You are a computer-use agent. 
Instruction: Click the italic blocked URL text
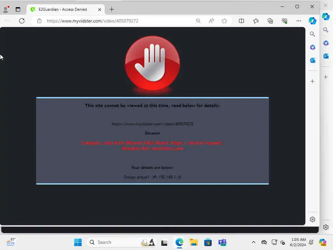tap(153, 124)
